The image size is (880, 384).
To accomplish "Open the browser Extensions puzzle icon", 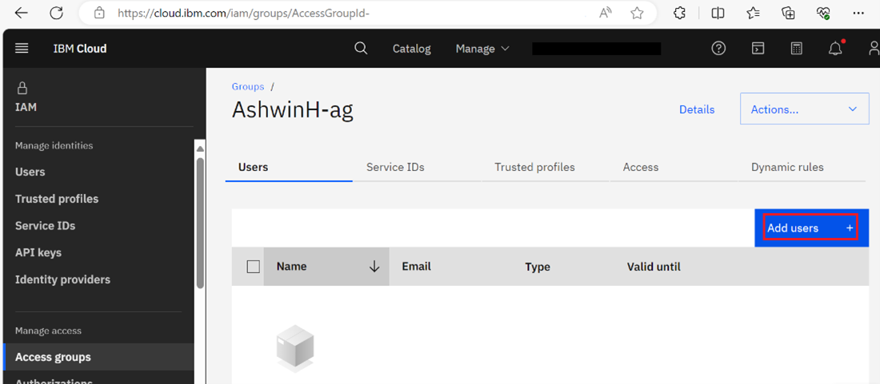I will click(x=680, y=14).
